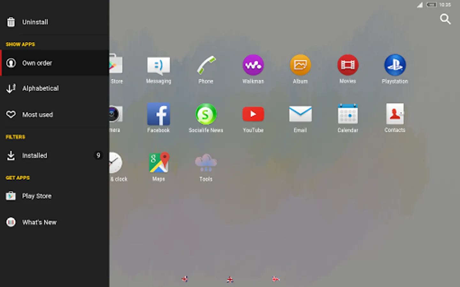460x287 pixels.
Task: Click the sort icon beside Alphabetical
Action: click(11, 88)
